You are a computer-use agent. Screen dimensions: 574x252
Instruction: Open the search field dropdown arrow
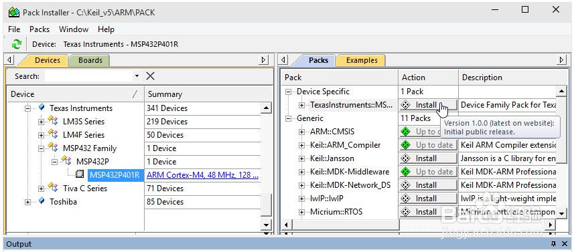pos(137,76)
